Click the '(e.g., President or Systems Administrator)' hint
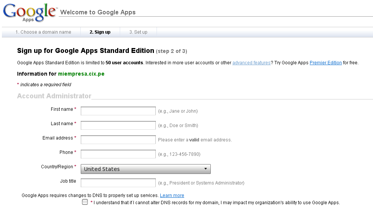The image size is (373, 211). click(201, 183)
